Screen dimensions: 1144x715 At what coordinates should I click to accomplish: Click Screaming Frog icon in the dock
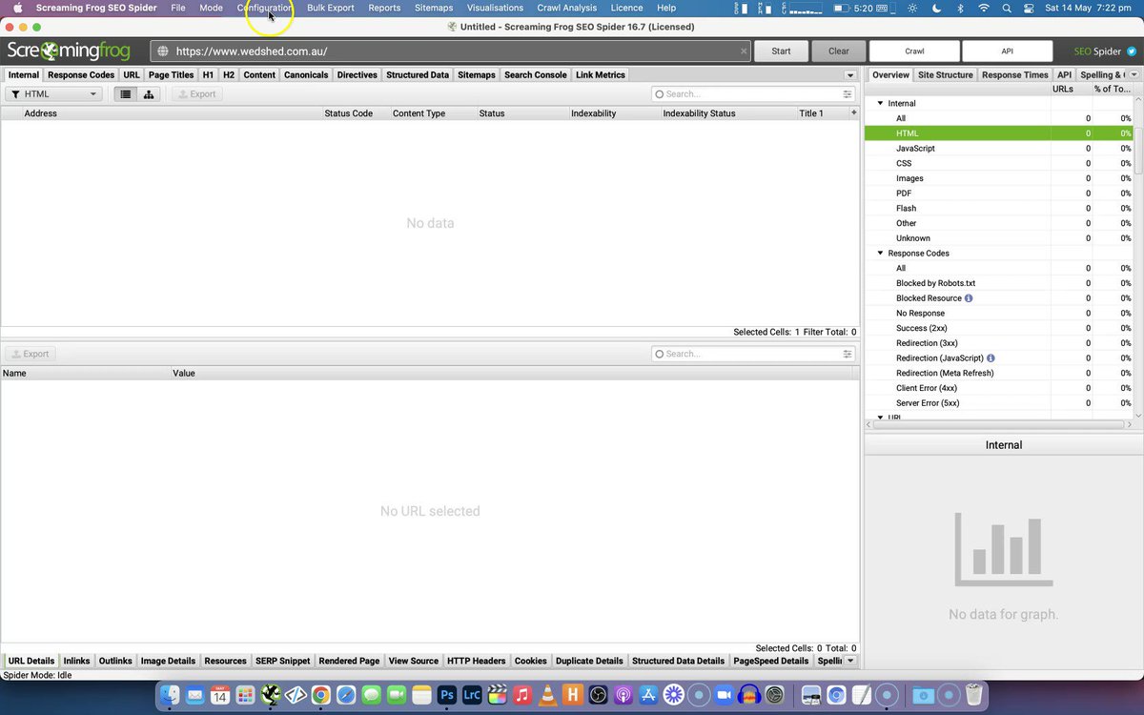(x=271, y=695)
